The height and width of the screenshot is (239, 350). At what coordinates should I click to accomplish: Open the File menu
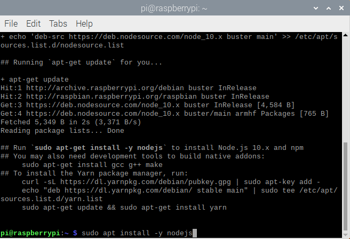pos(11,23)
